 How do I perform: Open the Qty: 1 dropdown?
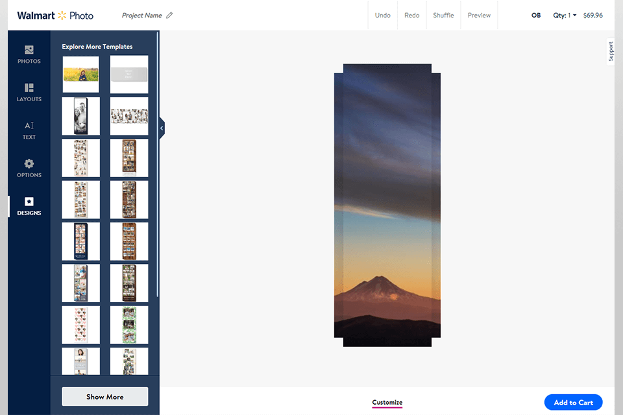tap(565, 15)
